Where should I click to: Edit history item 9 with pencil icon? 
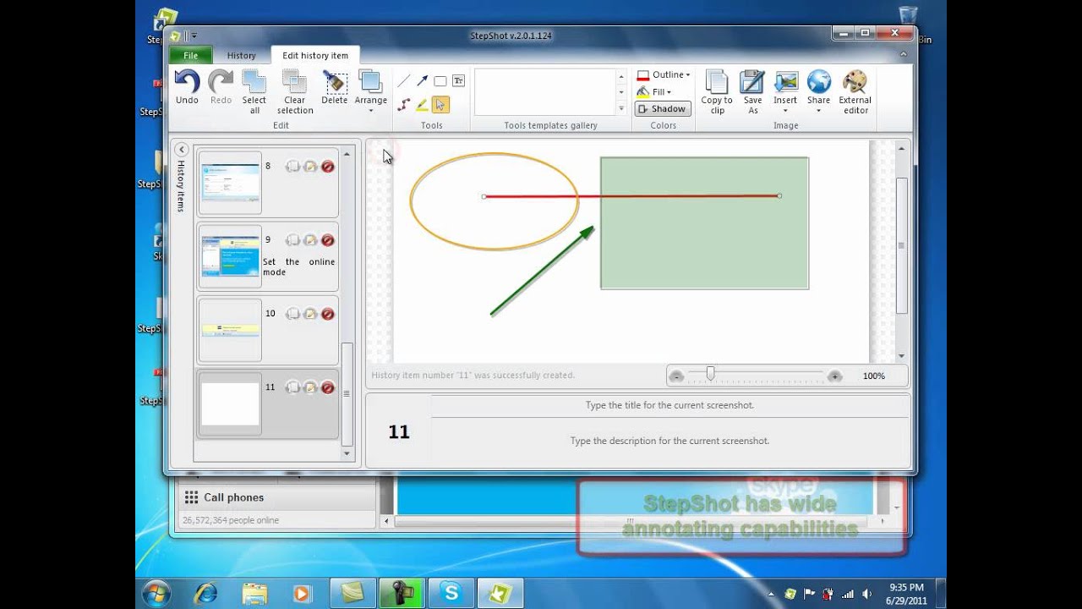tap(310, 240)
